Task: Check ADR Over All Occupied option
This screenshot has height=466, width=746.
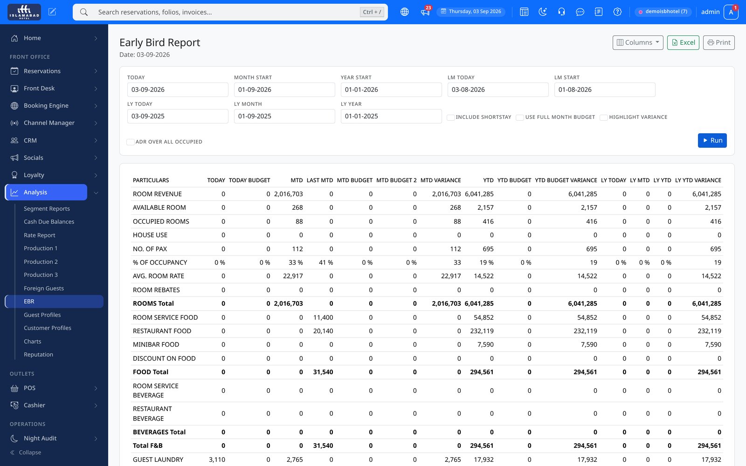Action: point(131,142)
